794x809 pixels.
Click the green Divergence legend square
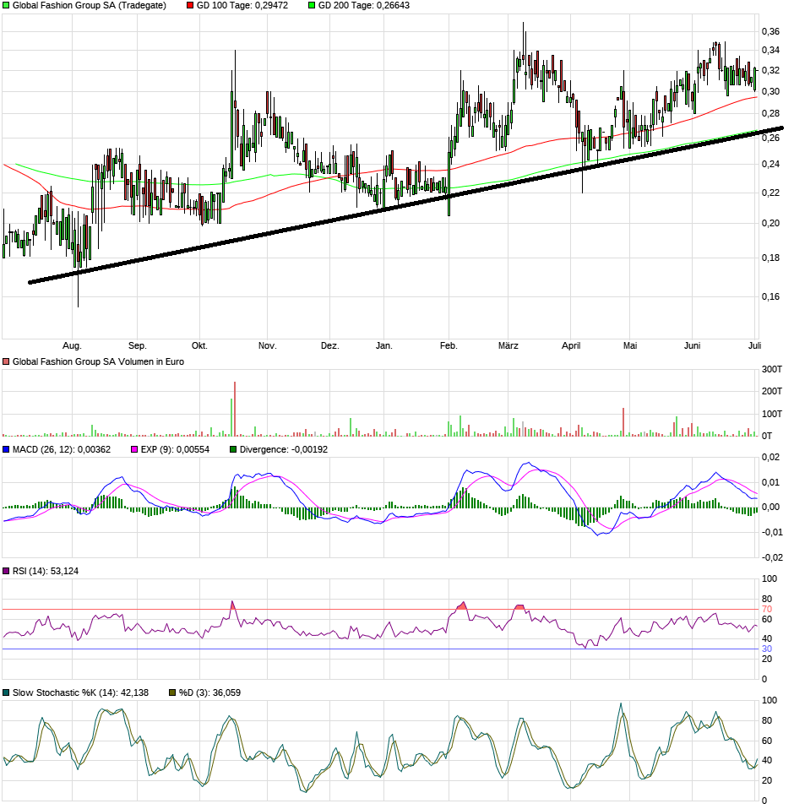click(233, 450)
